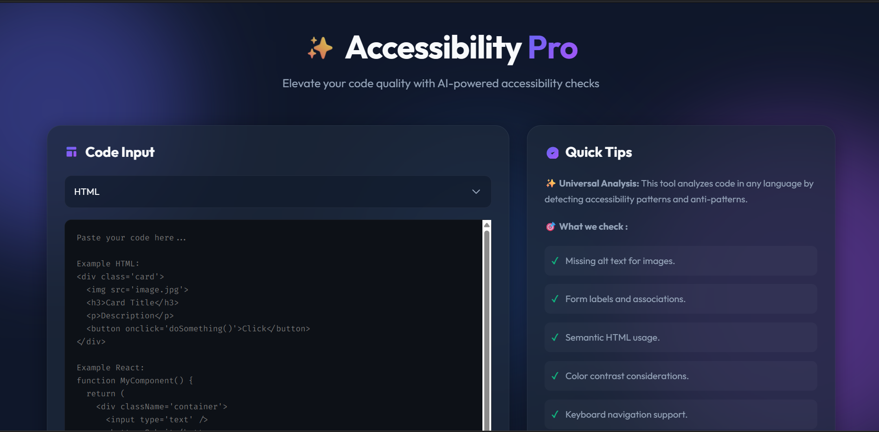The width and height of the screenshot is (879, 432).
Task: Toggle the "Missing alt text for images" entry
Action: [x=680, y=261]
